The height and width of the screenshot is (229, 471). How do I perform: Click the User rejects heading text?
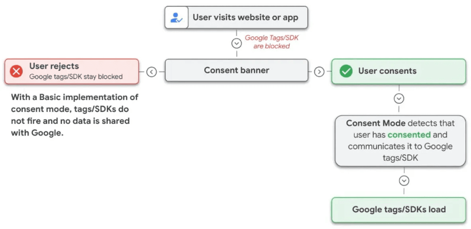[54, 66]
